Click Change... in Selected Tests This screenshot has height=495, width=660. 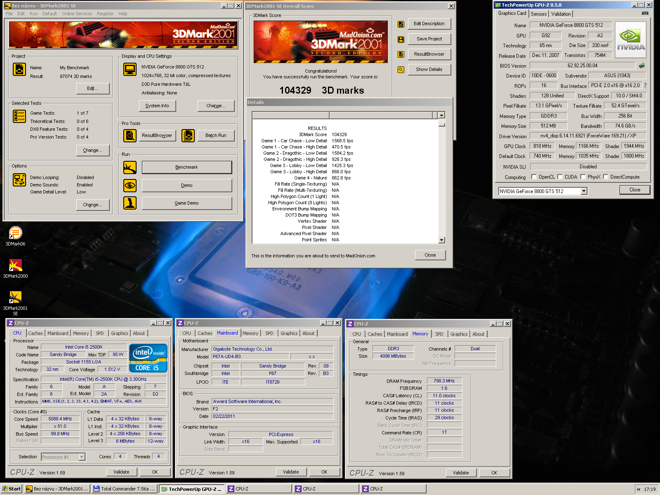click(92, 150)
